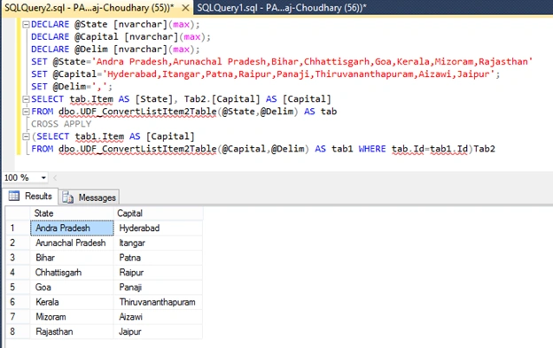Click the horizontal scroll left arrow
The height and width of the screenshot is (348, 553).
pos(55,178)
